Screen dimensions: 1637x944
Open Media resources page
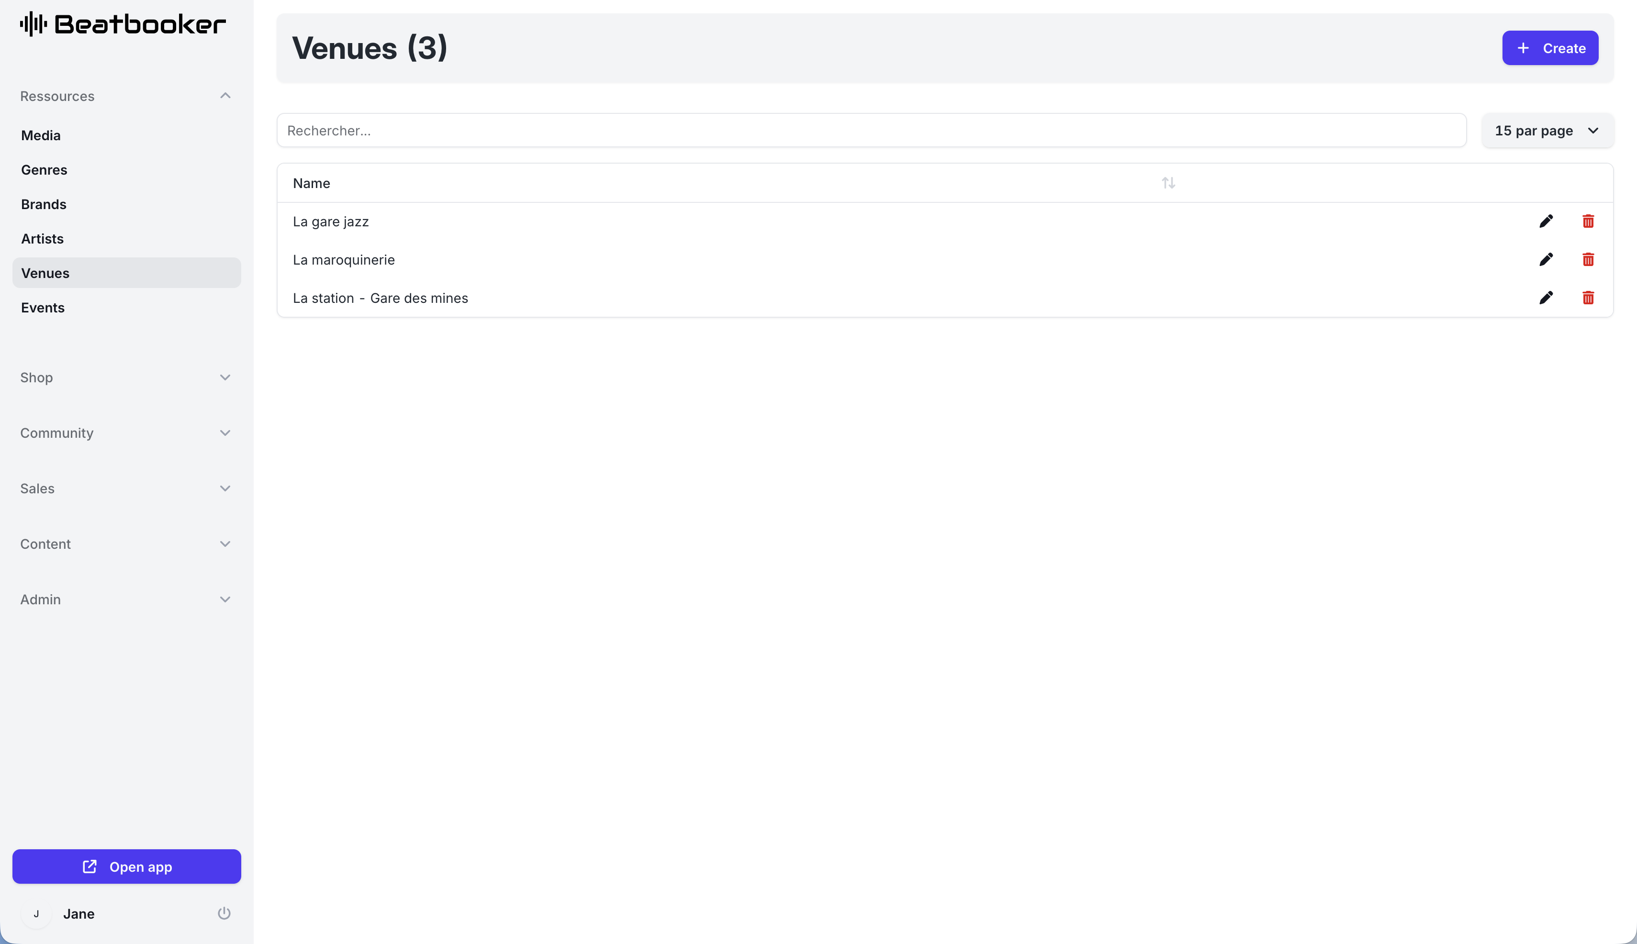(41, 135)
